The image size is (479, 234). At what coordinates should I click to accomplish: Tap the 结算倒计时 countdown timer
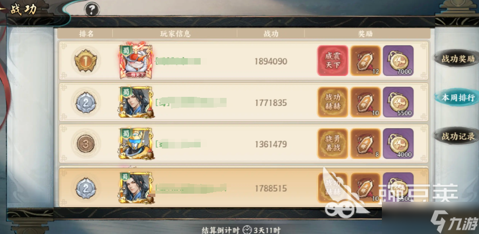click(x=241, y=230)
